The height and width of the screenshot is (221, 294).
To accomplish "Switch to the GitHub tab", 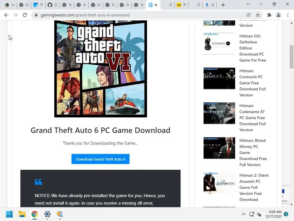I will (53, 5).
